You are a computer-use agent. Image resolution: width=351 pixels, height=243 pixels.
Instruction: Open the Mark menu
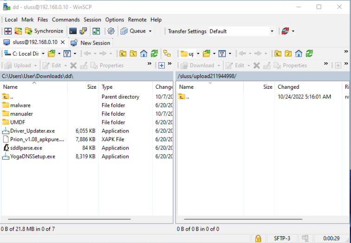pyautogui.click(x=27, y=20)
